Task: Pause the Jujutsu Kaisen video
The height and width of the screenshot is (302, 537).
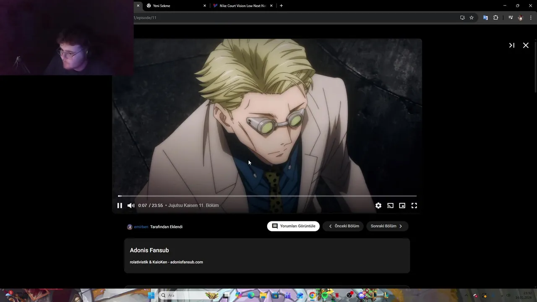Action: 120,206
